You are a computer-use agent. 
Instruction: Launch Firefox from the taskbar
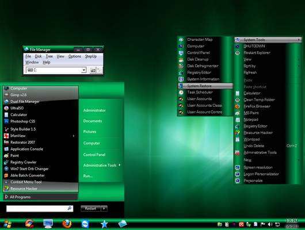(x=67, y=224)
